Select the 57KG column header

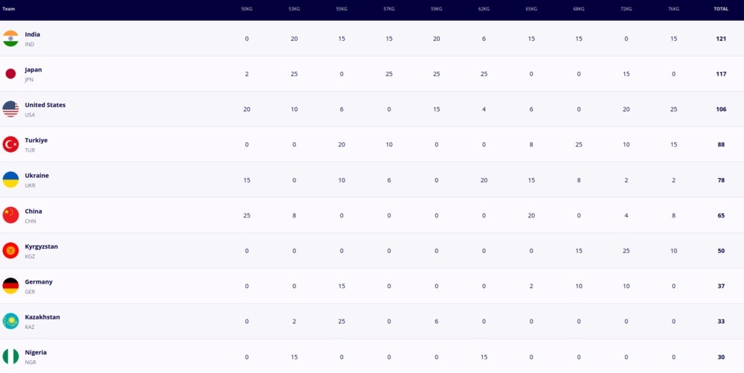pos(389,9)
